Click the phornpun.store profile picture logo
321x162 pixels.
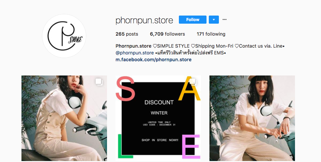click(x=64, y=36)
